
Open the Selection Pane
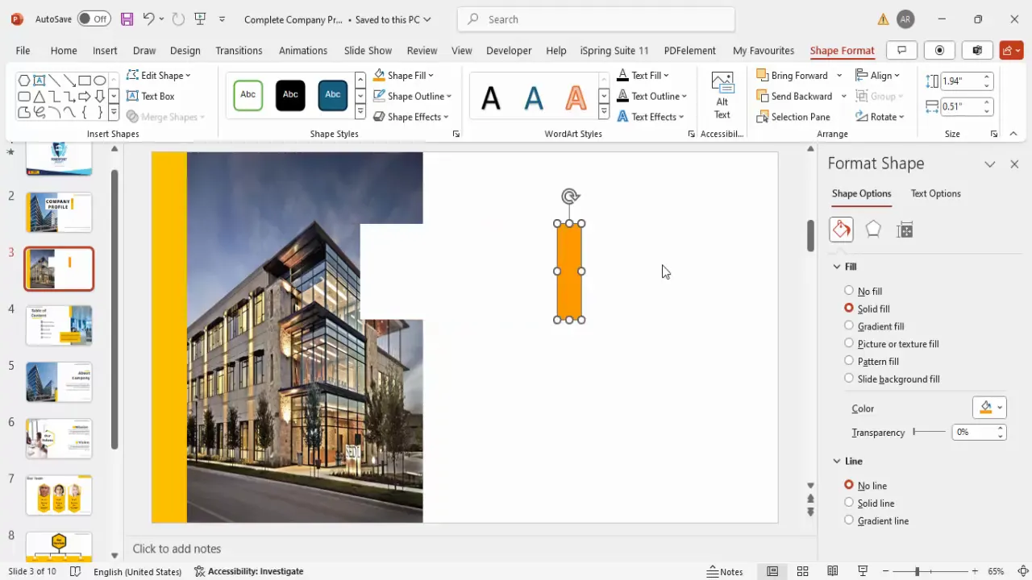pos(793,117)
